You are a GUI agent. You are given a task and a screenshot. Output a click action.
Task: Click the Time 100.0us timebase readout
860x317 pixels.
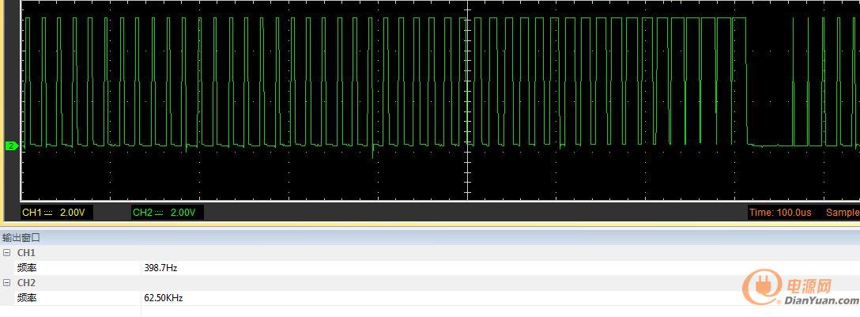coord(780,213)
